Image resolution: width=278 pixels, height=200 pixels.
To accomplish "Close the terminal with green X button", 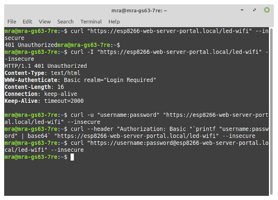I will click(x=267, y=10).
